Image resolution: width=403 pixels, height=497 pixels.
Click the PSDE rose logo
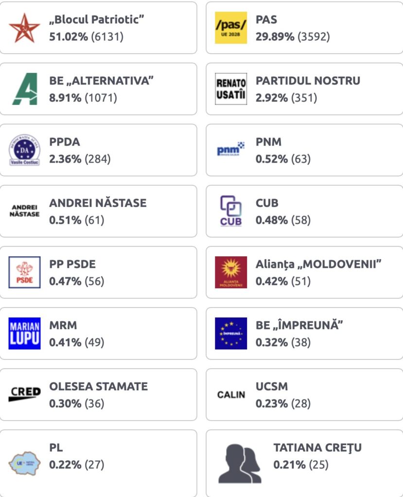point(24,272)
